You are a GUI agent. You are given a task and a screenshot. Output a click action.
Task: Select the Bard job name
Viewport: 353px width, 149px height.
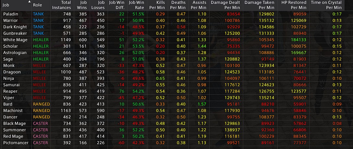coord(8,104)
